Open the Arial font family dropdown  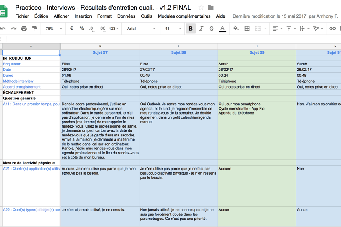coord(141,29)
